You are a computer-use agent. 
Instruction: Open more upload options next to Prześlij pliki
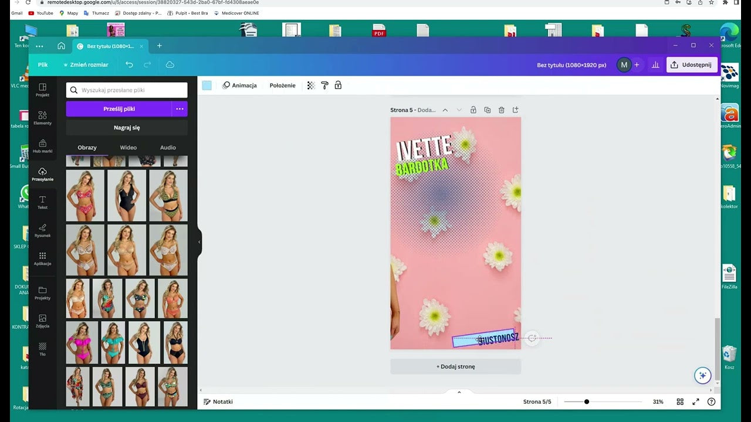click(x=180, y=108)
